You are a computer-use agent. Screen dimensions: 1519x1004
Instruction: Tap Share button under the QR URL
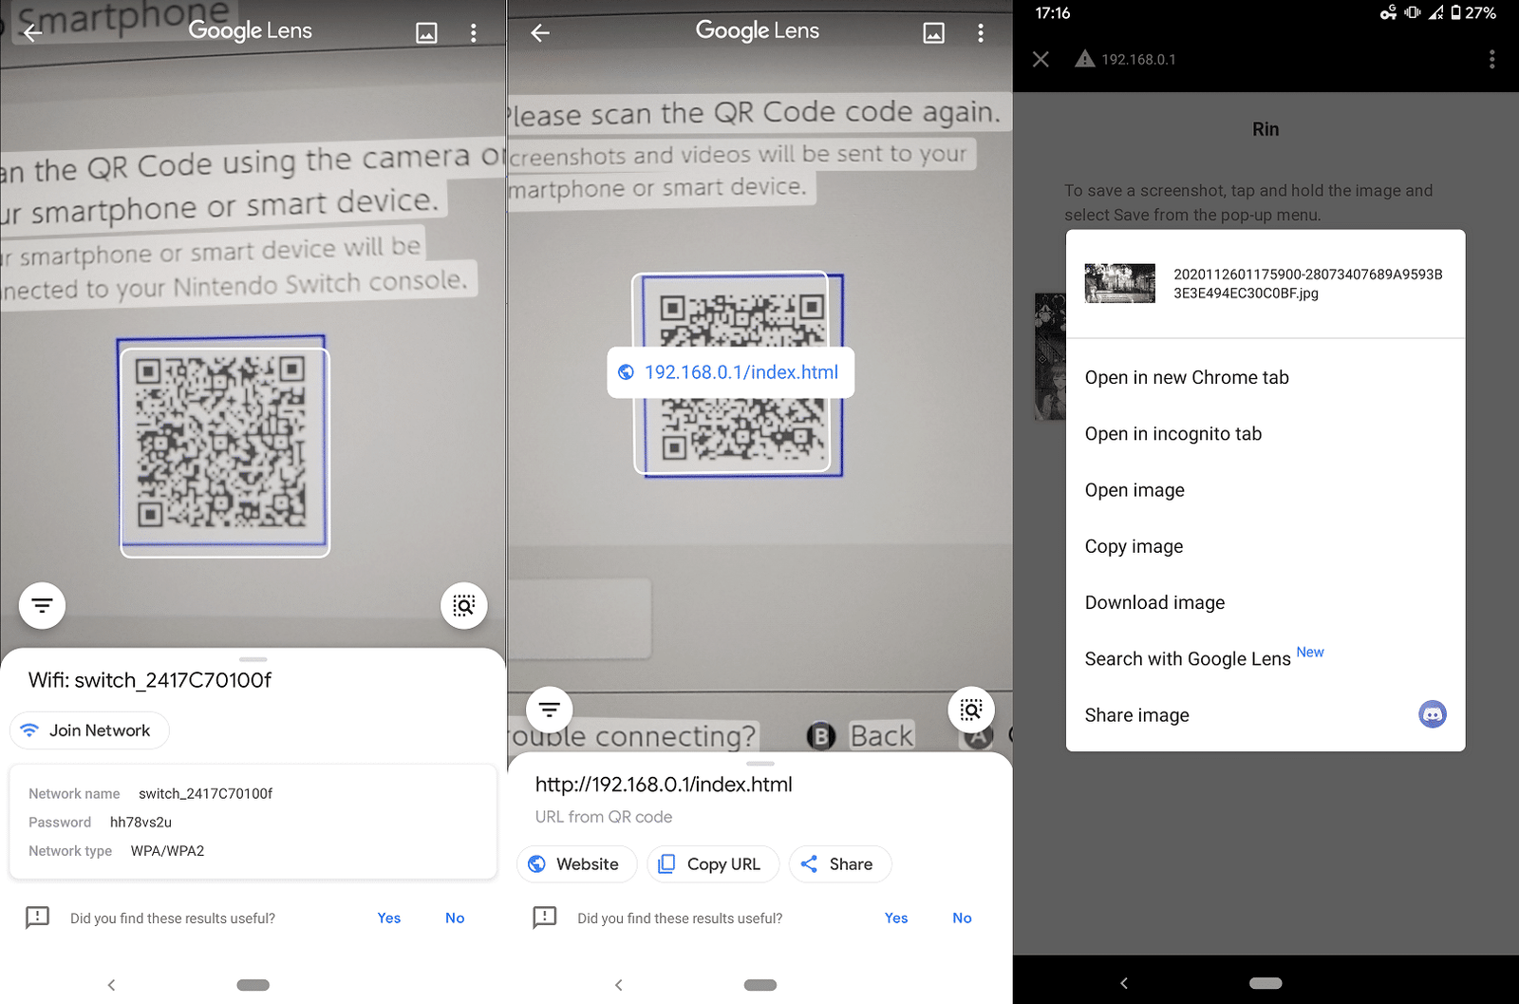coord(839,864)
